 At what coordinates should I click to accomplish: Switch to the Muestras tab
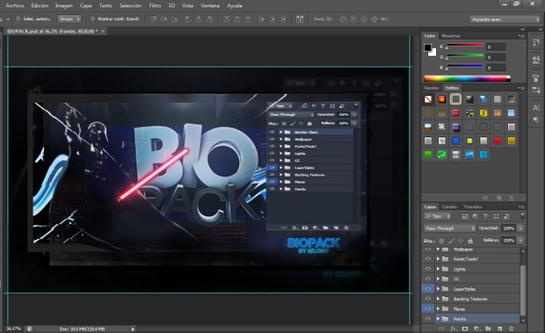pos(451,36)
